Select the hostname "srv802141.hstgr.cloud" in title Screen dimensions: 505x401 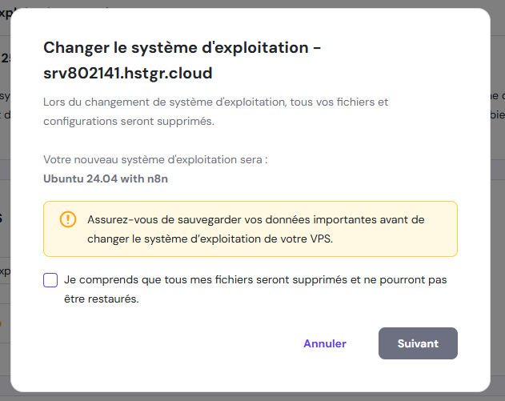pos(127,73)
